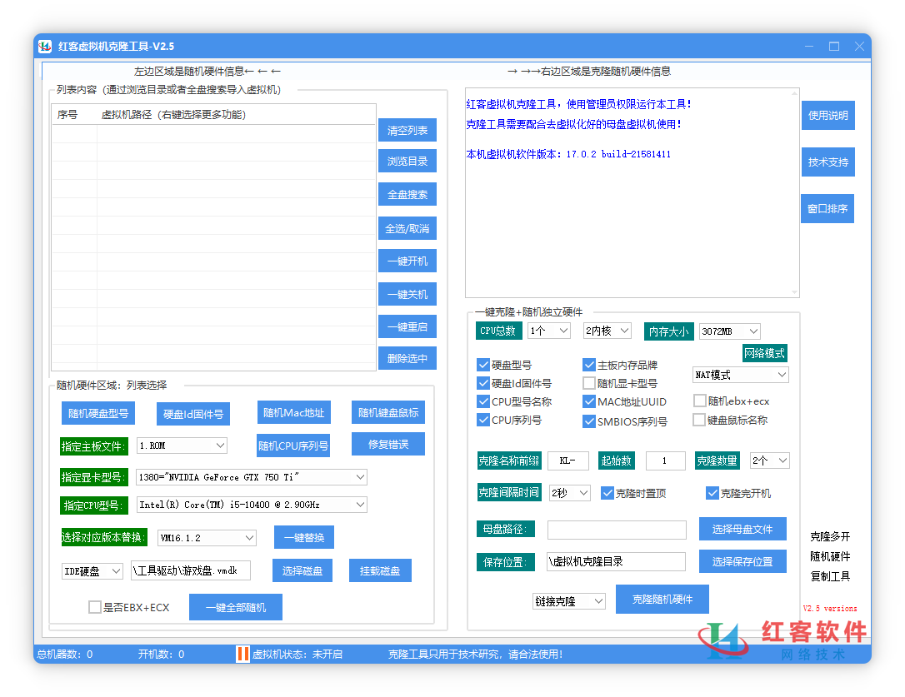905x697 pixels.
Task: Tick the 是否EBX+ECX checkbox
Action: 95,607
